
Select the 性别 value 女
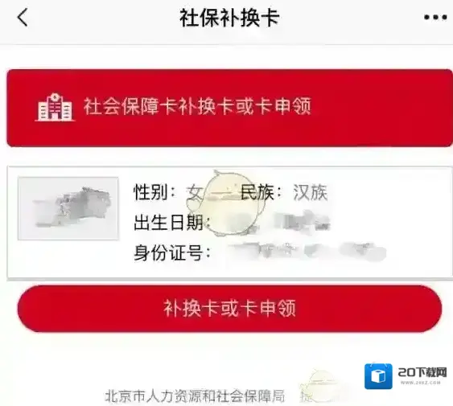pos(194,193)
